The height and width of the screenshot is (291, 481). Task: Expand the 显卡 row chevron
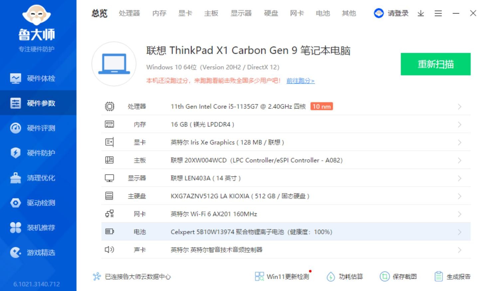459,143
